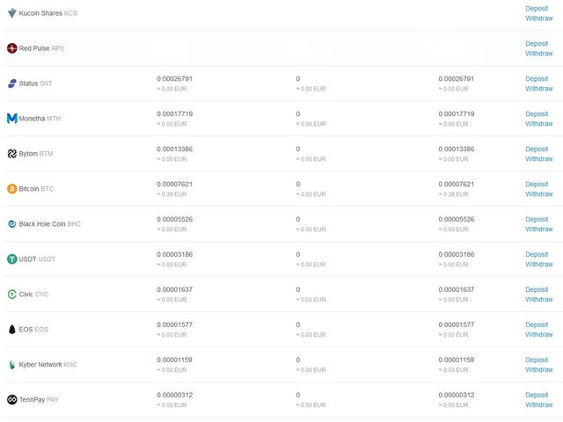The image size is (563, 422).
Task: Click Bitcoin total value 0.38 EUR
Action: (454, 194)
